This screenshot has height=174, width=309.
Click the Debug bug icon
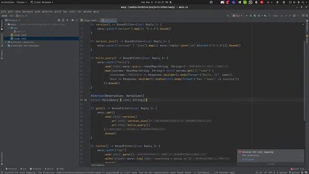[x=251, y=15]
